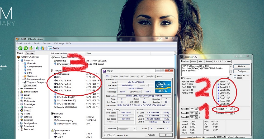Open the Bericht report toolbar button

[x=54, y=48]
